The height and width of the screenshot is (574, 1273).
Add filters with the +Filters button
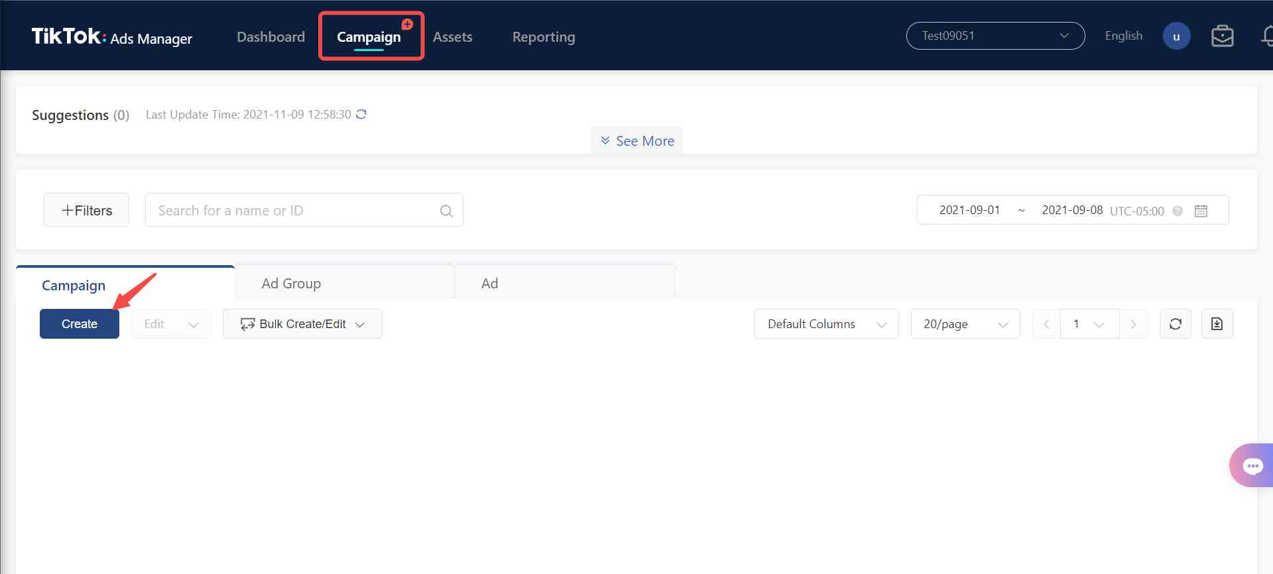(86, 210)
